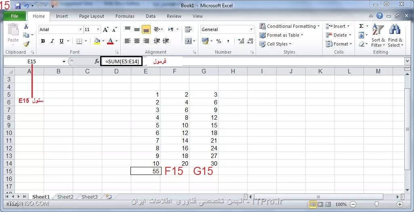Click Undo in Quick Access toolbar
The height and width of the screenshot is (212, 414).
(26, 6)
